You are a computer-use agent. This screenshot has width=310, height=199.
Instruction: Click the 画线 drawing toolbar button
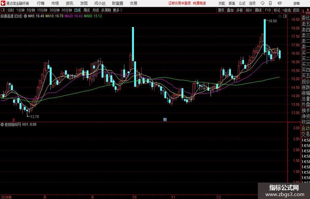pyautogui.click(x=258, y=10)
